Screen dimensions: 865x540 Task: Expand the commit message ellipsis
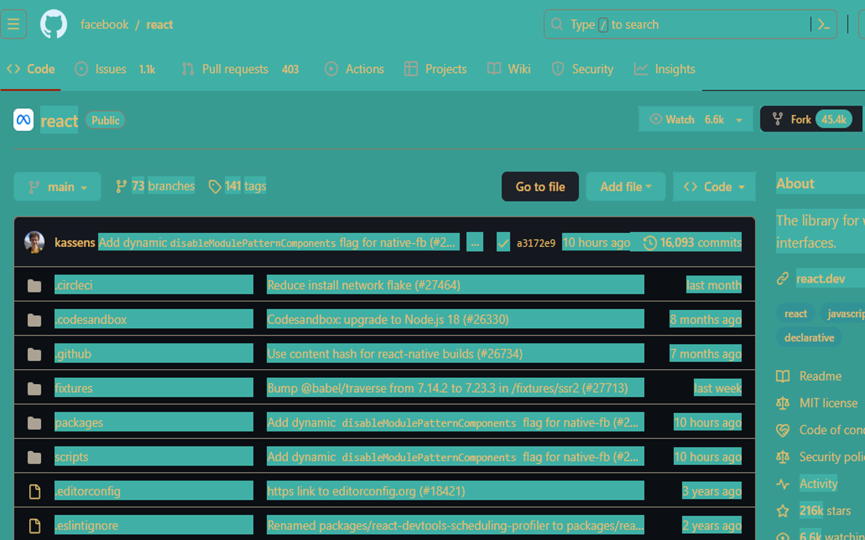coord(475,242)
